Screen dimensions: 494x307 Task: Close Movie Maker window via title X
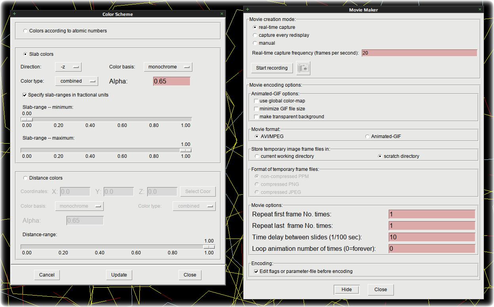(480, 9)
